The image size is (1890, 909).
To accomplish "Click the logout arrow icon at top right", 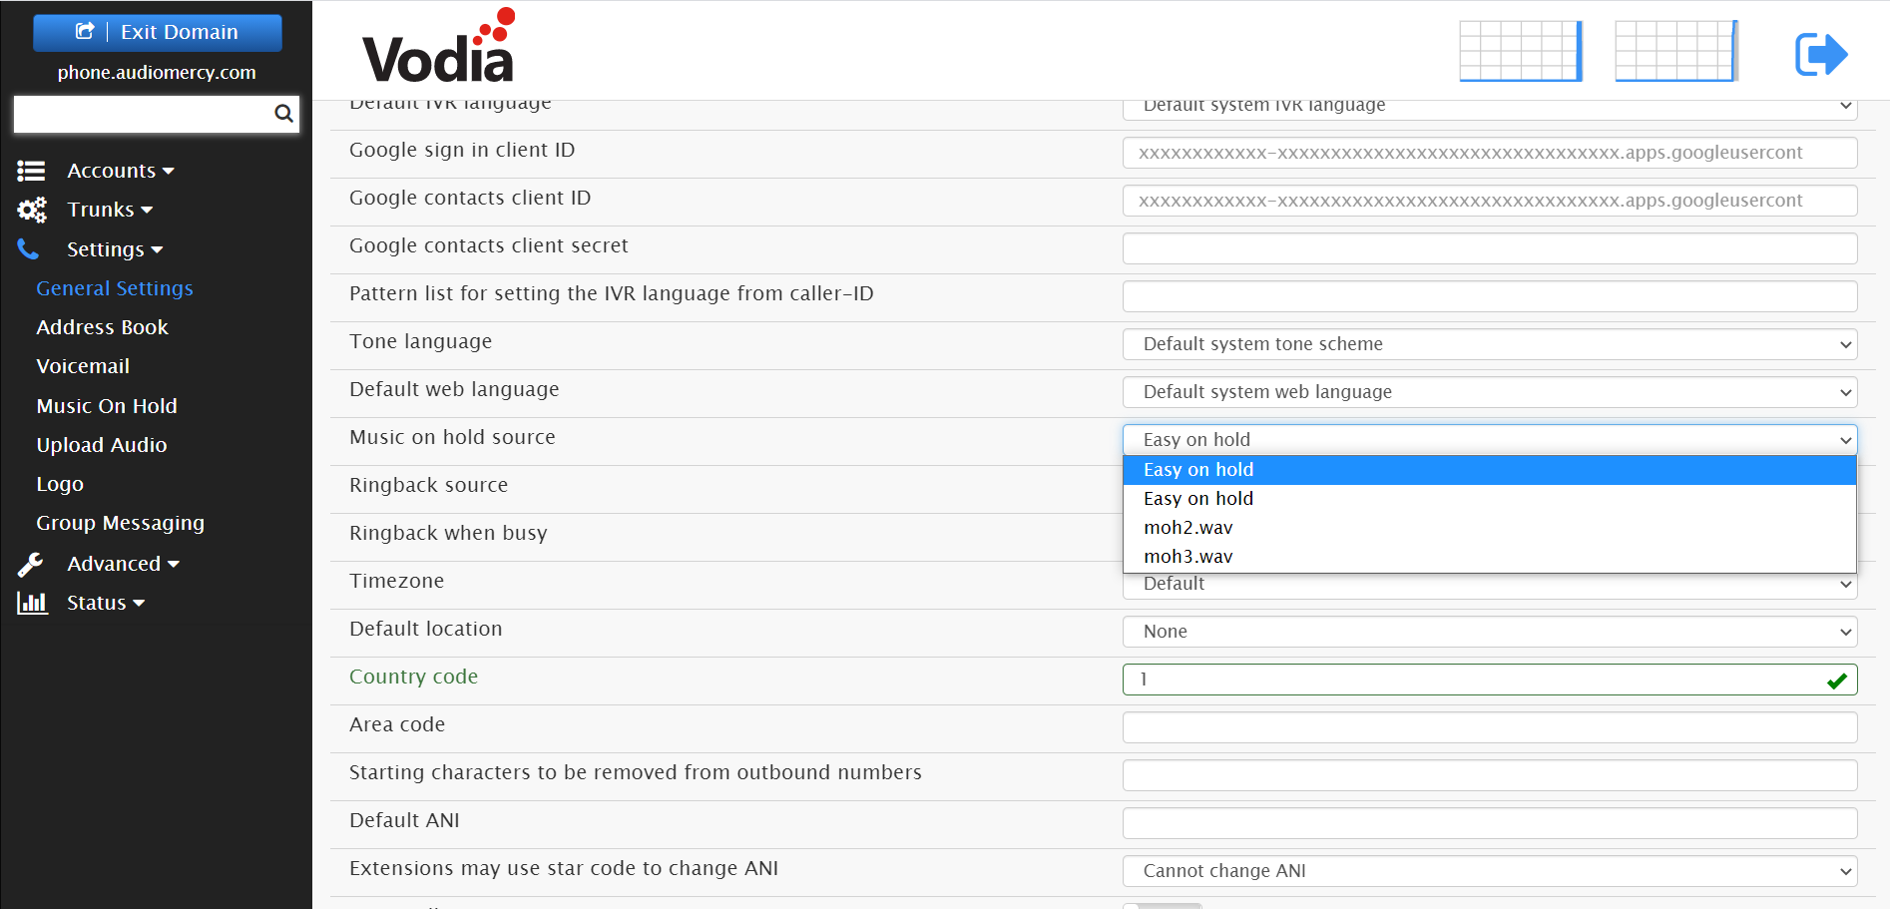I will (x=1820, y=54).
